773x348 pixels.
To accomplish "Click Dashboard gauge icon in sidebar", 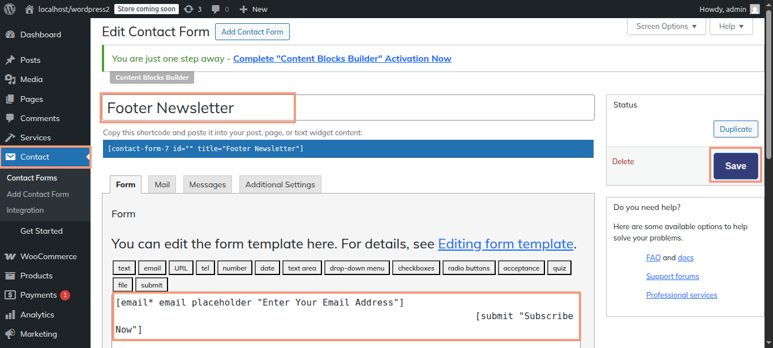I will [x=10, y=35].
